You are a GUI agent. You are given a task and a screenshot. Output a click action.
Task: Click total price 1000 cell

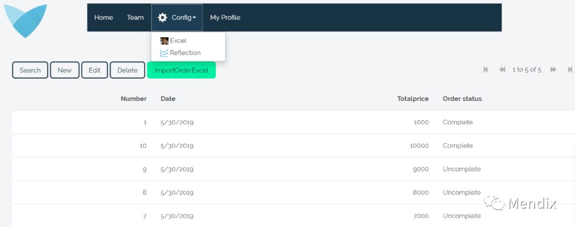click(x=421, y=122)
